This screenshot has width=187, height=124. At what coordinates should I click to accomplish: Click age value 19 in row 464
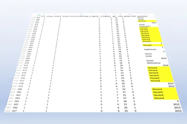click(119, 49)
